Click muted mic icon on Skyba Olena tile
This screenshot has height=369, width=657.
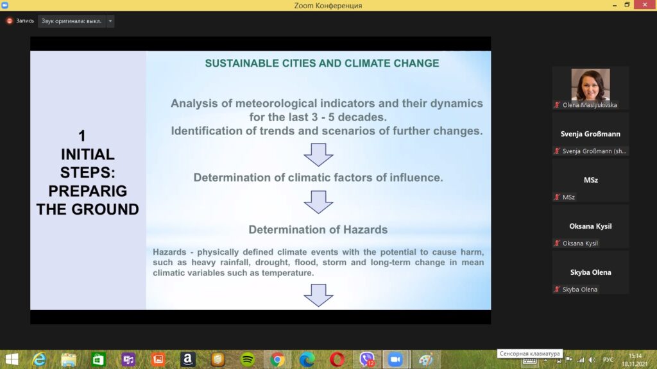click(557, 290)
